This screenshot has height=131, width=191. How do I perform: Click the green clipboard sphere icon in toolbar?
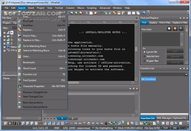[76, 13]
